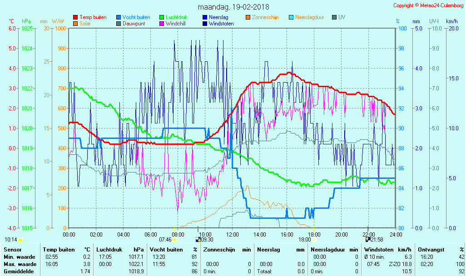
Task: Click the Neerslag legend label
Action: (218, 17)
